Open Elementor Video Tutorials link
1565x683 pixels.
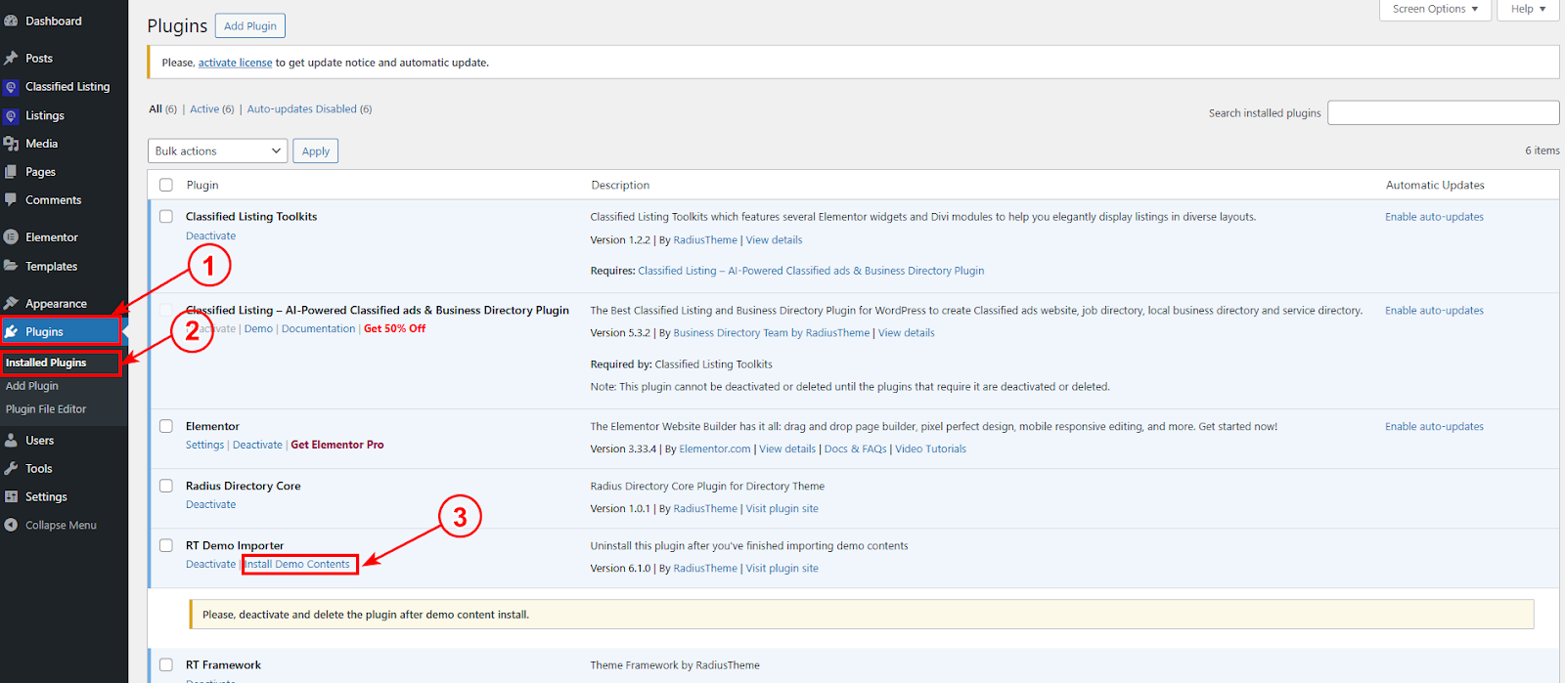click(x=930, y=448)
